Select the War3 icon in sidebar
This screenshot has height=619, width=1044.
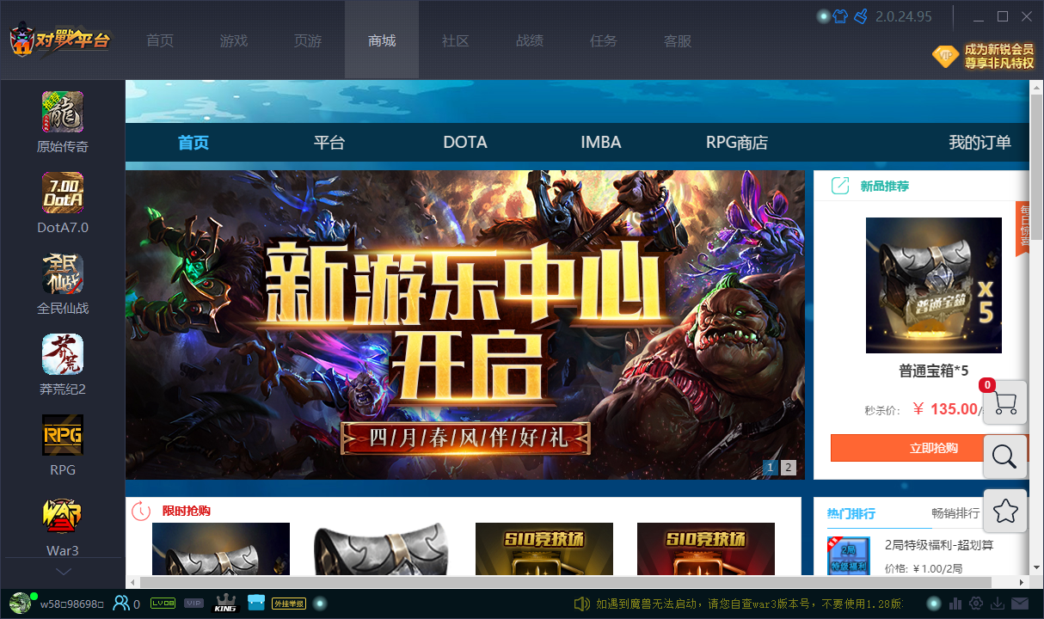coord(63,516)
